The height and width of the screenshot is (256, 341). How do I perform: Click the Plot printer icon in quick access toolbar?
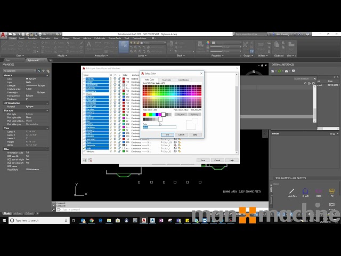(x=40, y=34)
